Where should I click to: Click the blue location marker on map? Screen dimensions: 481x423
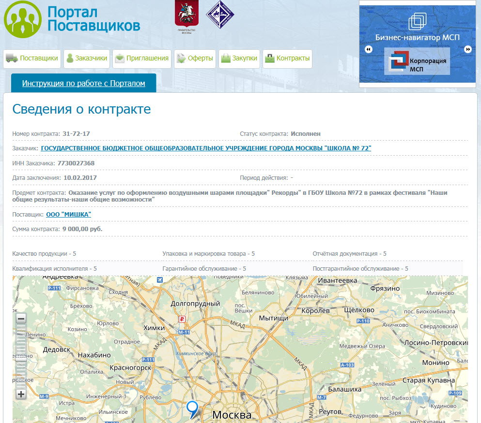point(193,409)
